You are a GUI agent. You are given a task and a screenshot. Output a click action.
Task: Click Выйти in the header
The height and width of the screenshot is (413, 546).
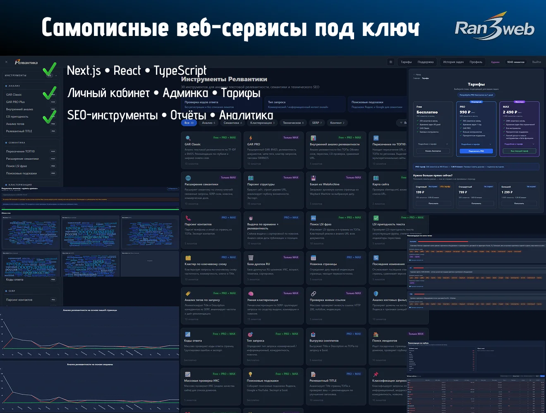point(536,62)
